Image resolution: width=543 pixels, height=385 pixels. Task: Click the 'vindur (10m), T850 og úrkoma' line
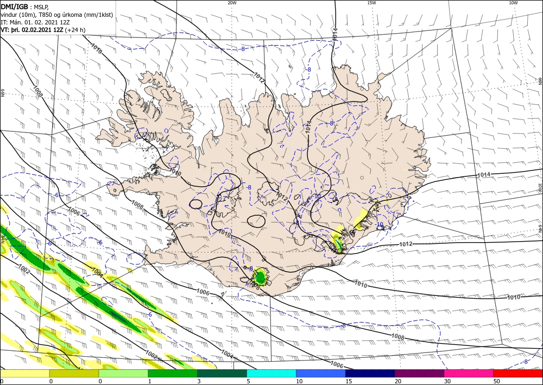pos(57,15)
